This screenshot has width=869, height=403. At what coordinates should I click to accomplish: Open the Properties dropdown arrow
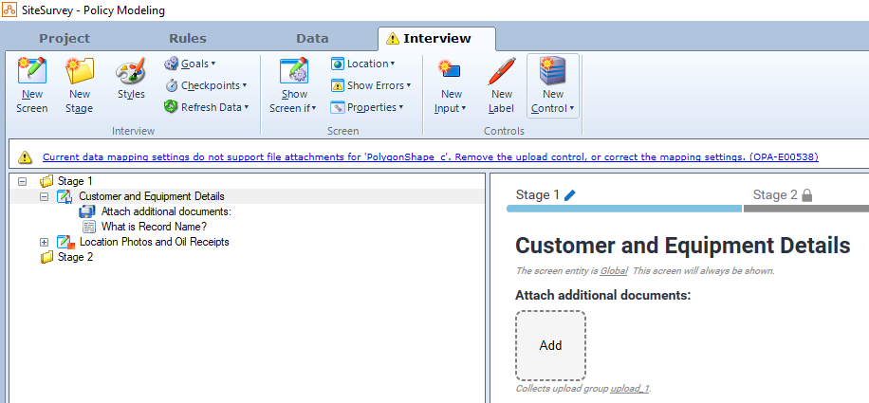(x=400, y=107)
